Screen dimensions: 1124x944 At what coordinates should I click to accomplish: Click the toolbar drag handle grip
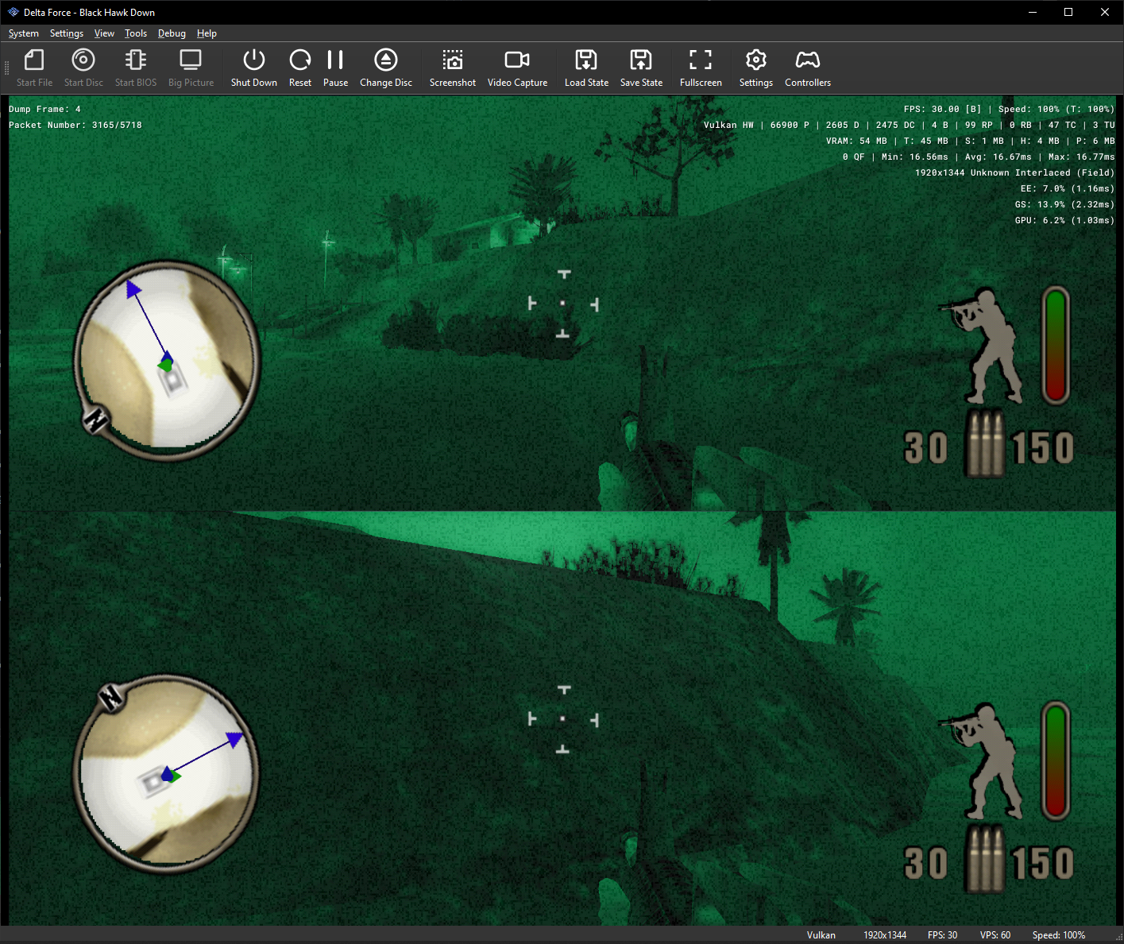point(7,68)
